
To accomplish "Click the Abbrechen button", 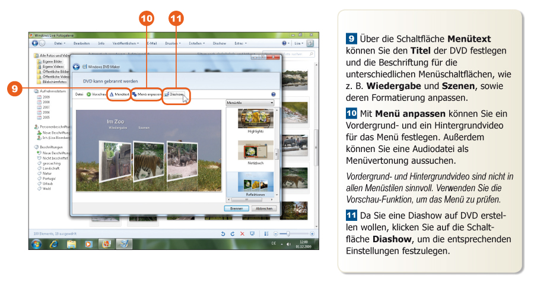I will coord(264,208).
